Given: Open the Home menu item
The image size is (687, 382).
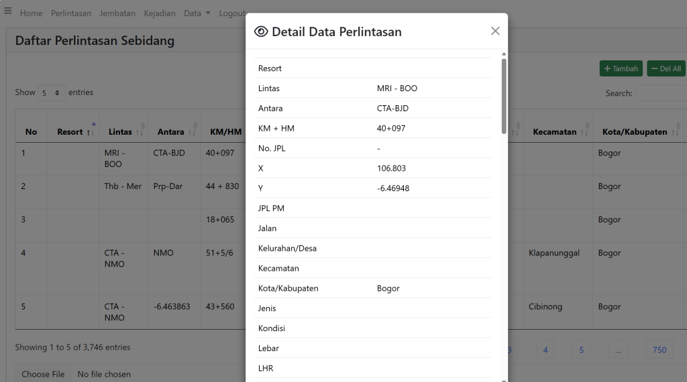Looking at the screenshot, I should [31, 13].
